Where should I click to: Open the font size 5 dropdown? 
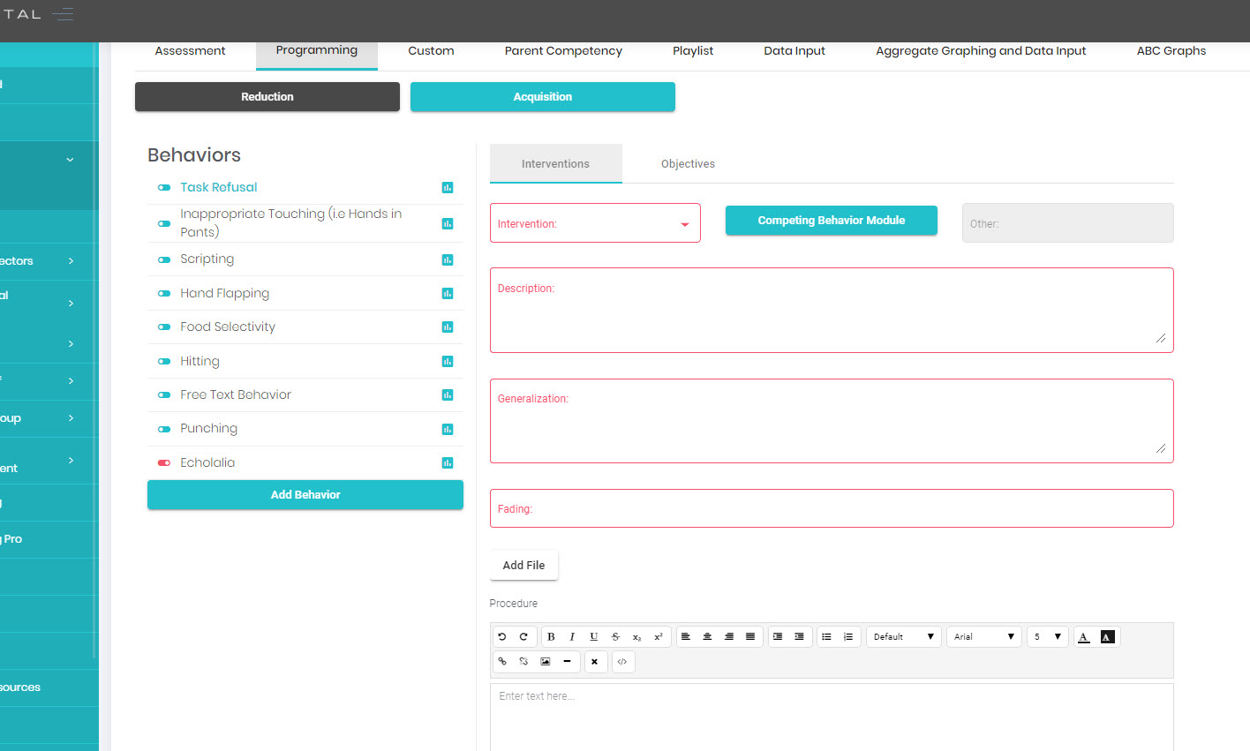[1048, 636]
